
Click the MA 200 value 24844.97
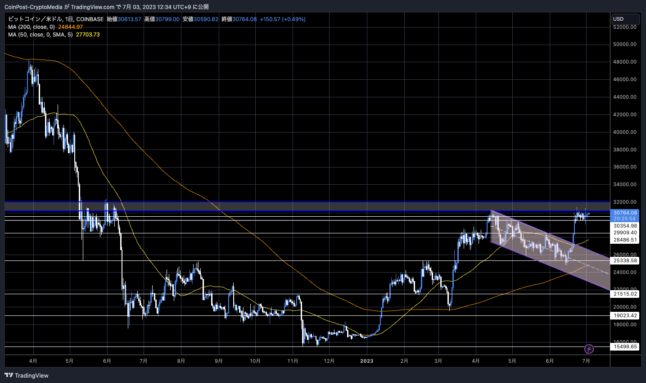point(71,27)
